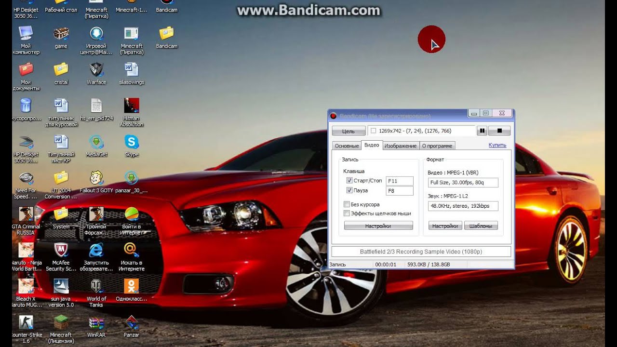Switch to Изображение tab
Viewport: 617px width, 347px height.
(x=401, y=146)
